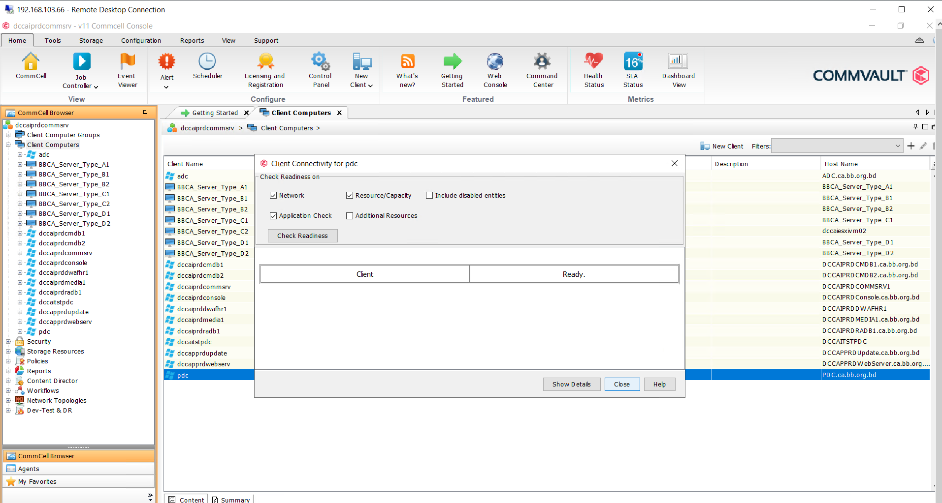Expand the Security tree node
Screen dimensions: 942x503
(8, 341)
